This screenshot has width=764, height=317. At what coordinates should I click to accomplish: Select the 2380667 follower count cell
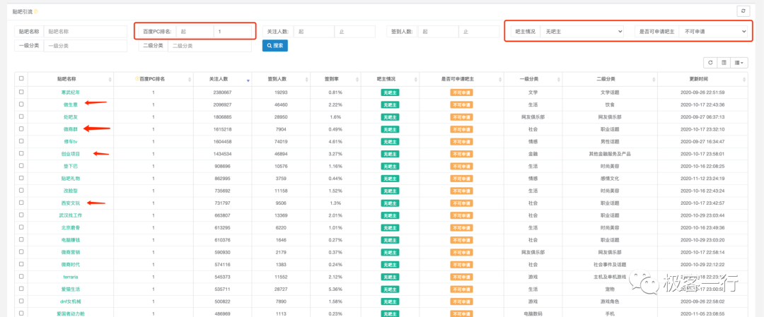222,92
